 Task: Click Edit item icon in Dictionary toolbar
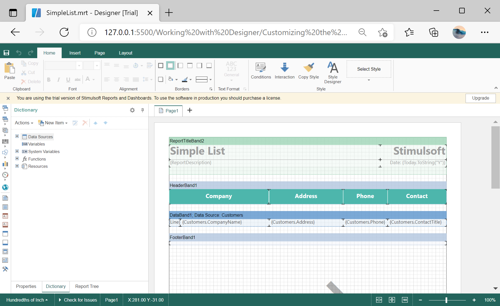tap(75, 123)
